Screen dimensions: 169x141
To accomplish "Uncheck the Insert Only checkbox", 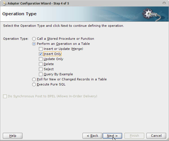I will pos(41,54).
